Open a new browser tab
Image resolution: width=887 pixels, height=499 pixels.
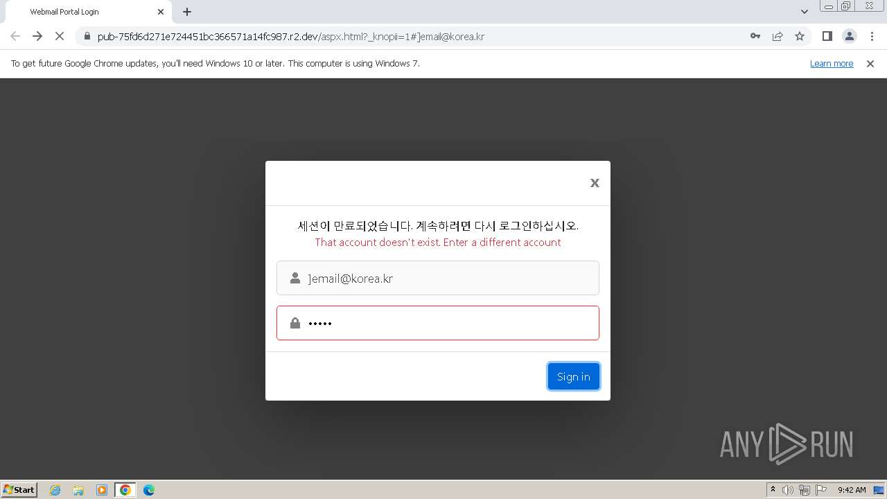(187, 12)
